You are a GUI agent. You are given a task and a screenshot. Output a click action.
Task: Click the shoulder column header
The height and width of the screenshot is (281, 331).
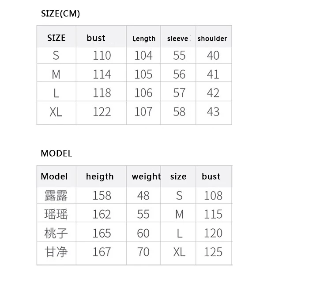(212, 38)
